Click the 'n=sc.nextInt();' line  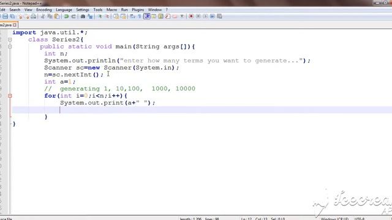pyautogui.click(x=73, y=75)
